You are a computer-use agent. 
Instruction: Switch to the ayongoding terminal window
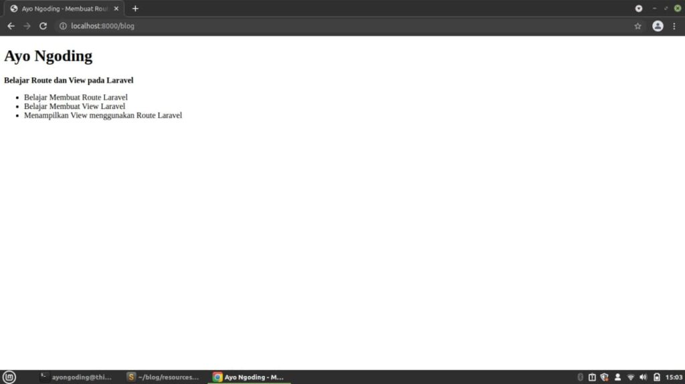coord(76,377)
